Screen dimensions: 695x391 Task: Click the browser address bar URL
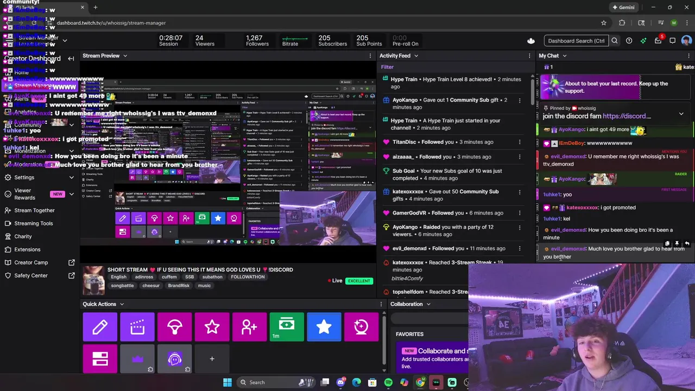(x=111, y=23)
